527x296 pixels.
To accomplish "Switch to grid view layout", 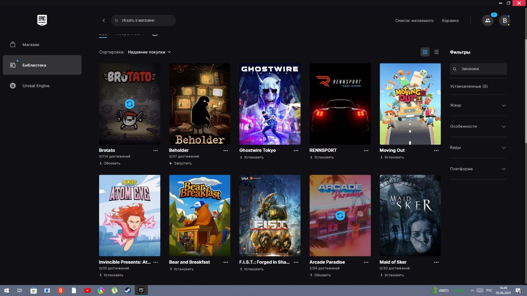I will pyautogui.click(x=425, y=52).
